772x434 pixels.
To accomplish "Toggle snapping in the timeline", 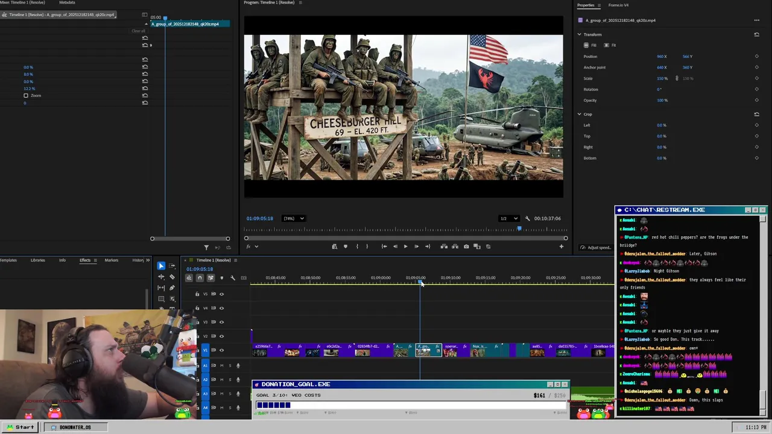I will click(200, 278).
